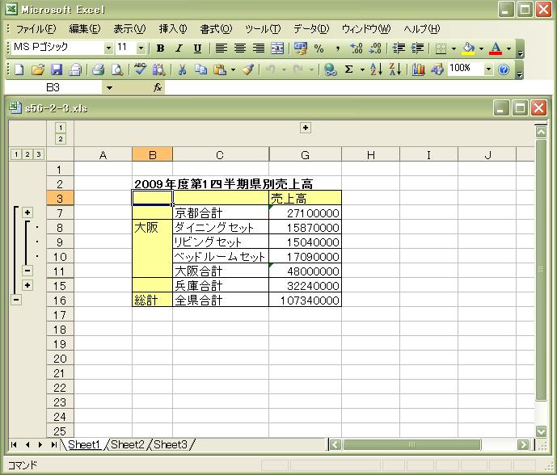This screenshot has width=557, height=475.
Task: Toggle Underline formatting
Action: coord(197,48)
